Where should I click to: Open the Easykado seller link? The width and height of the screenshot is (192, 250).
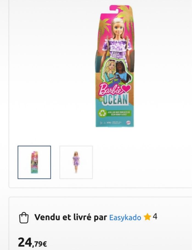point(125,217)
